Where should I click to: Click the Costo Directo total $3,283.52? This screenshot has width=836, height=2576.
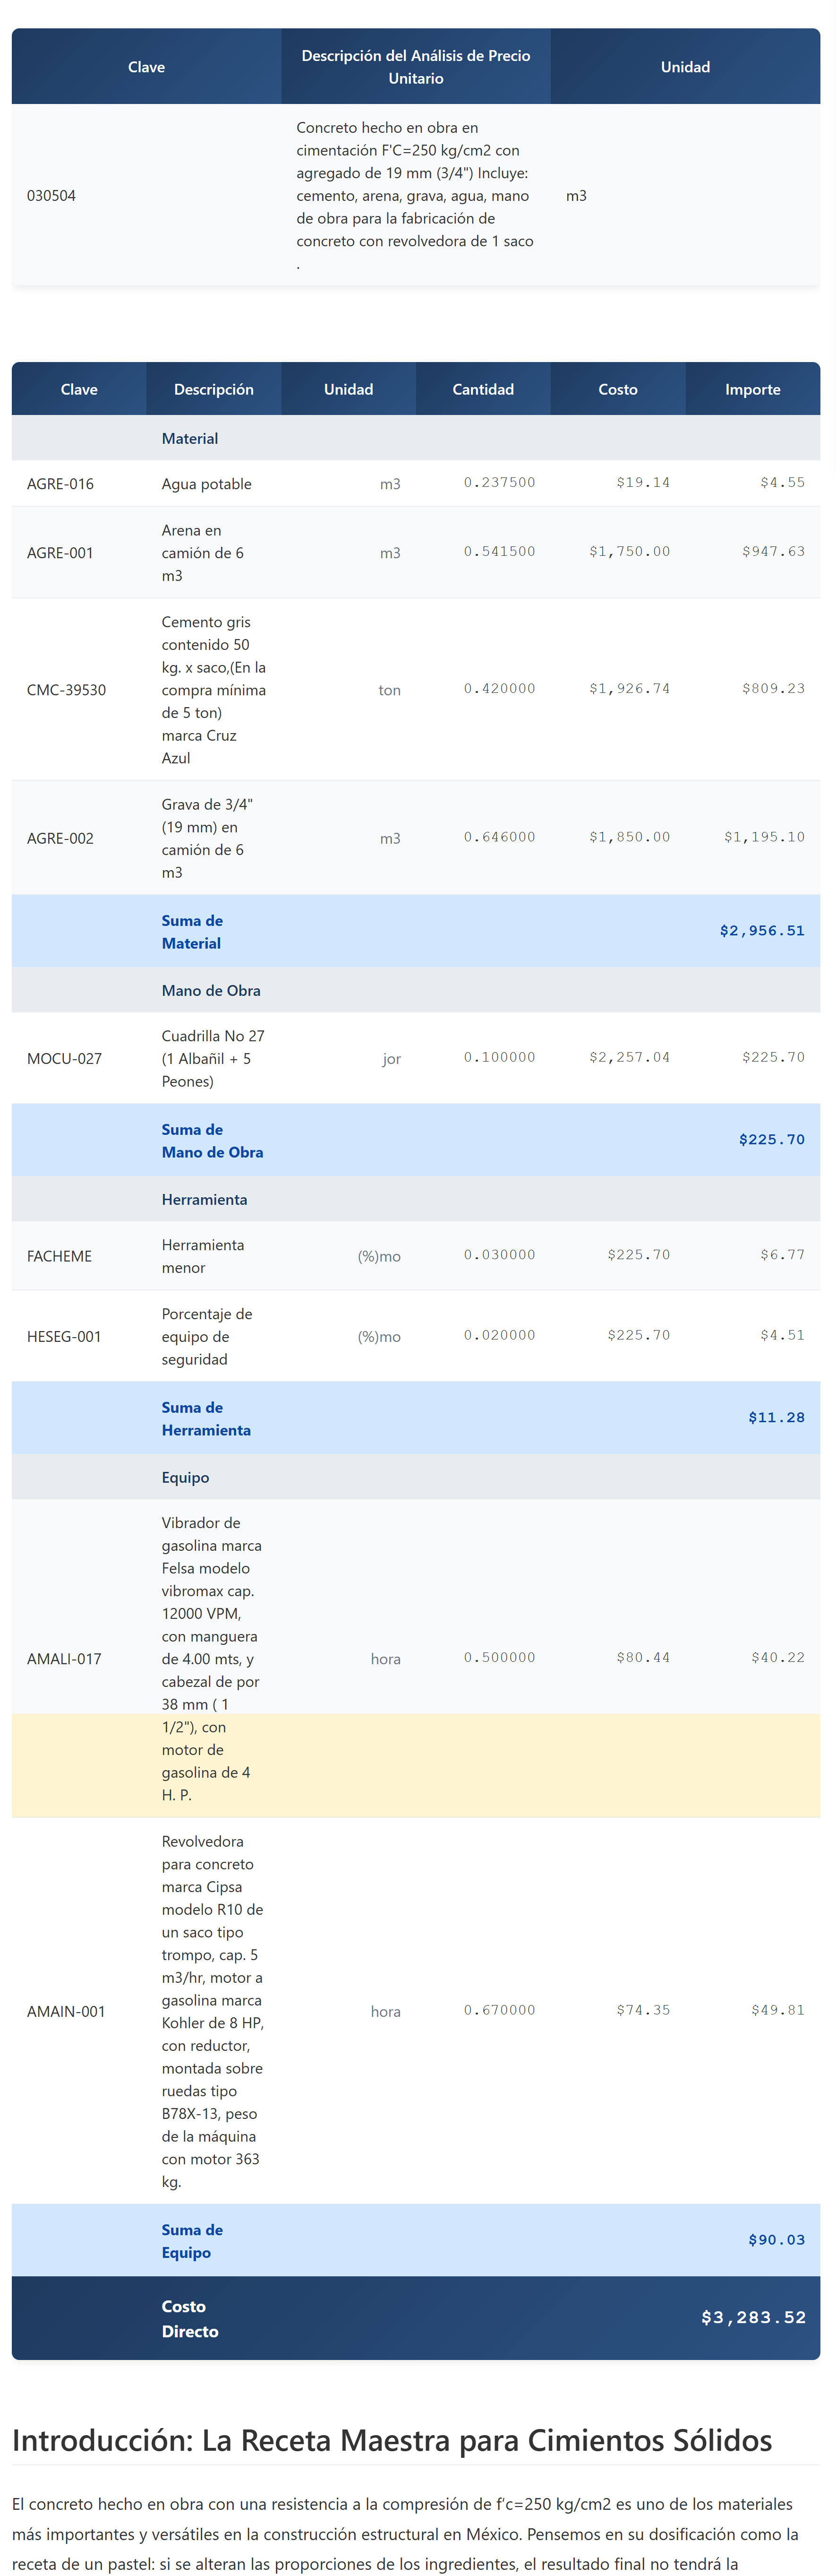[x=753, y=2318]
